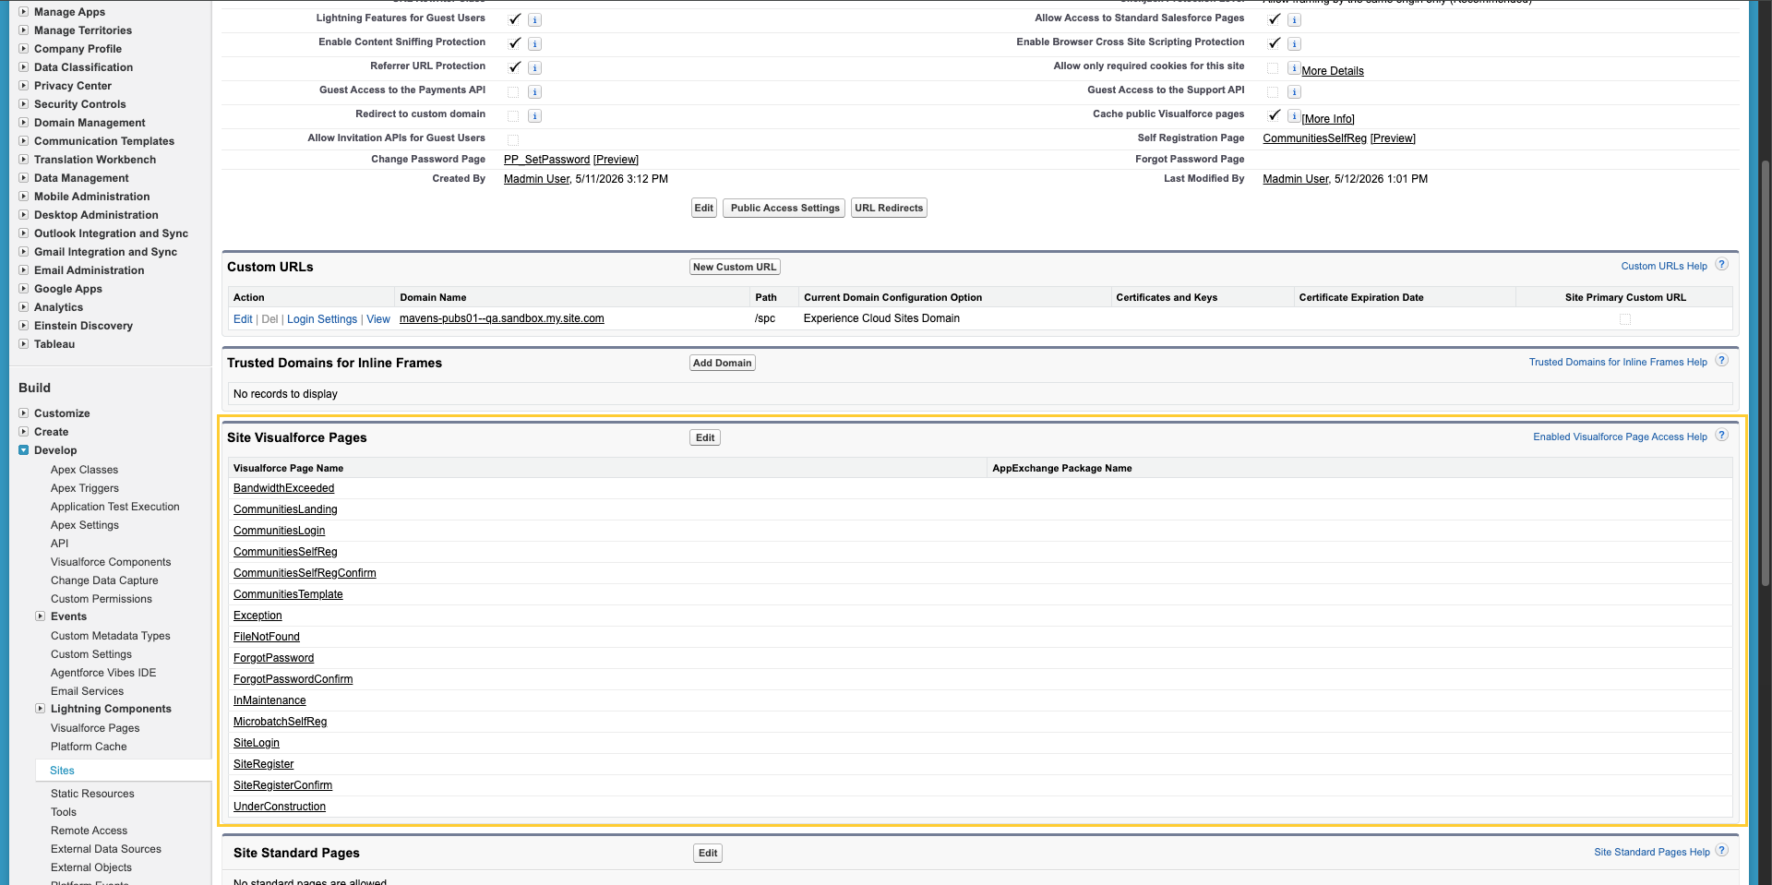Expand Domain Management tree node

24,123
